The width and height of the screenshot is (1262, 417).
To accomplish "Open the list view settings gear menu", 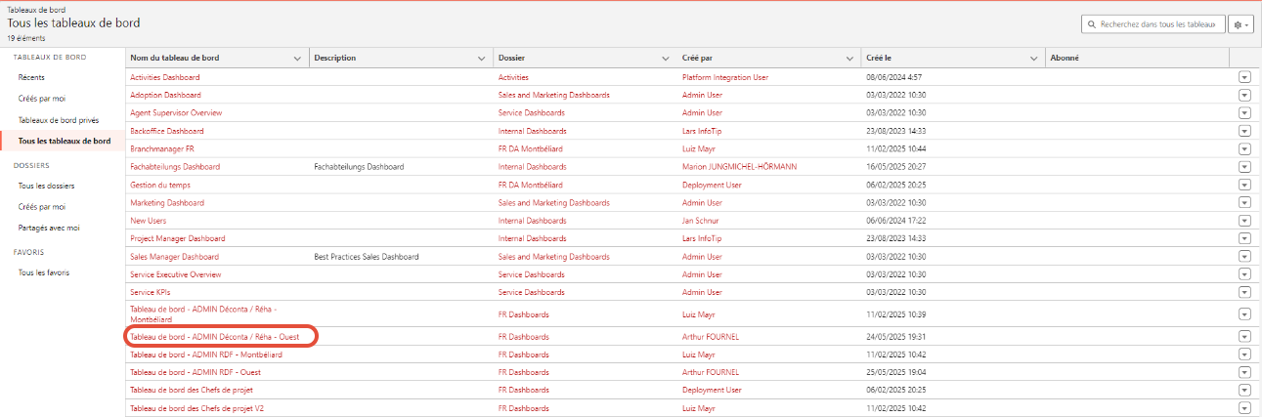I will 1242,24.
